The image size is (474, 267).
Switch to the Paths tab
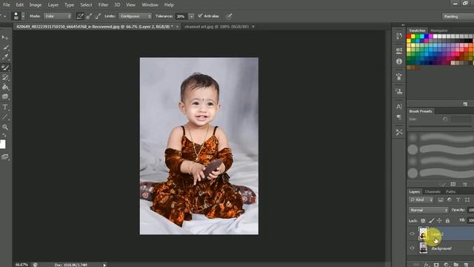tap(450, 192)
